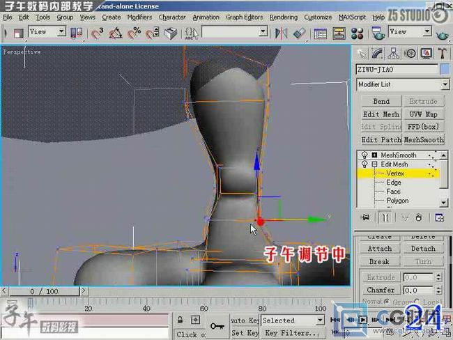The image size is (453, 340).
Task: Open the Character menu
Action: [x=172, y=17]
